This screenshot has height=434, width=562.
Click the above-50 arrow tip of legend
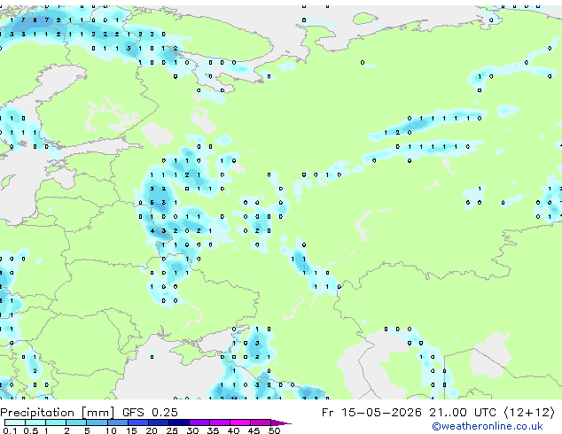point(281,423)
